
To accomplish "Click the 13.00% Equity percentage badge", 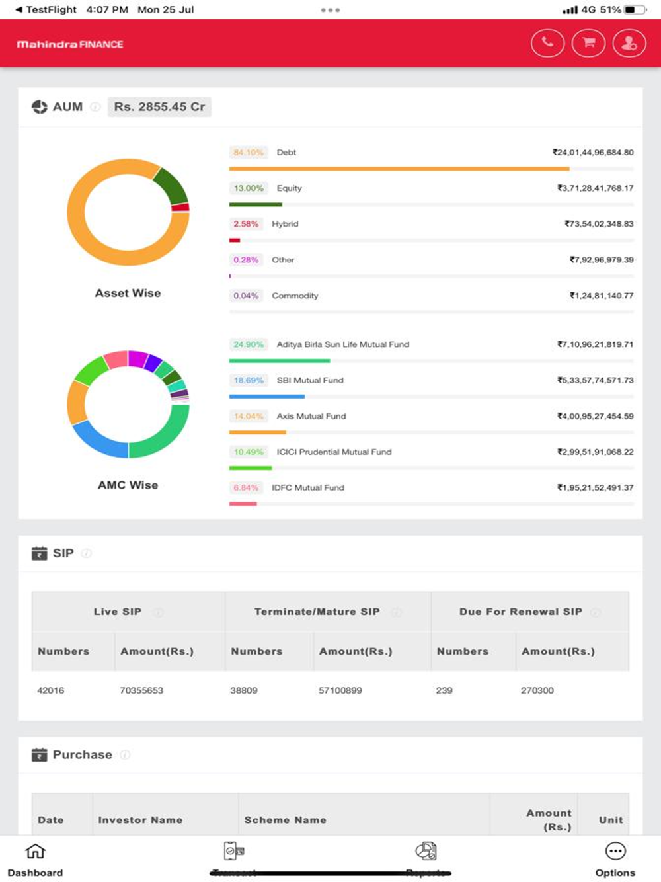I will pyautogui.click(x=248, y=188).
